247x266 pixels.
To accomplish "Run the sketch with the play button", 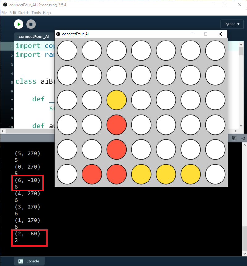I will click(19, 24).
